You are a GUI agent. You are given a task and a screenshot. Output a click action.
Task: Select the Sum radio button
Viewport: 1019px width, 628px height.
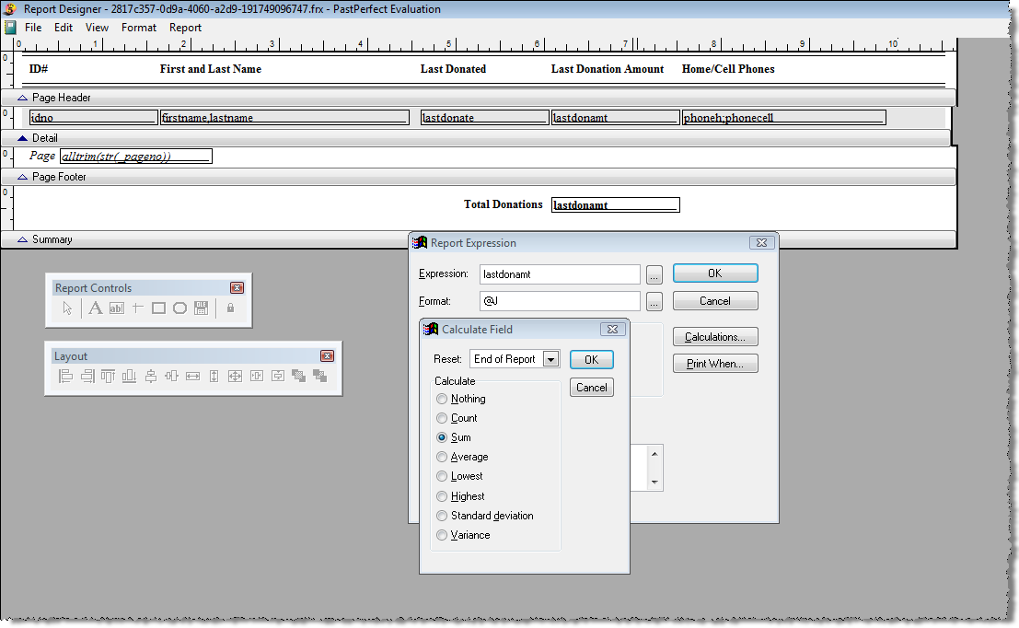pyautogui.click(x=442, y=437)
